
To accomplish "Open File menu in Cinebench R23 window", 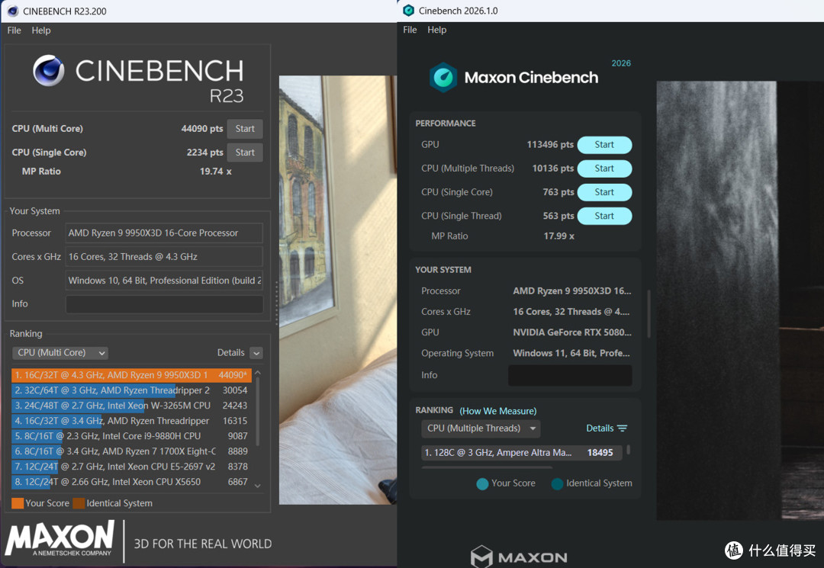I will tap(14, 30).
